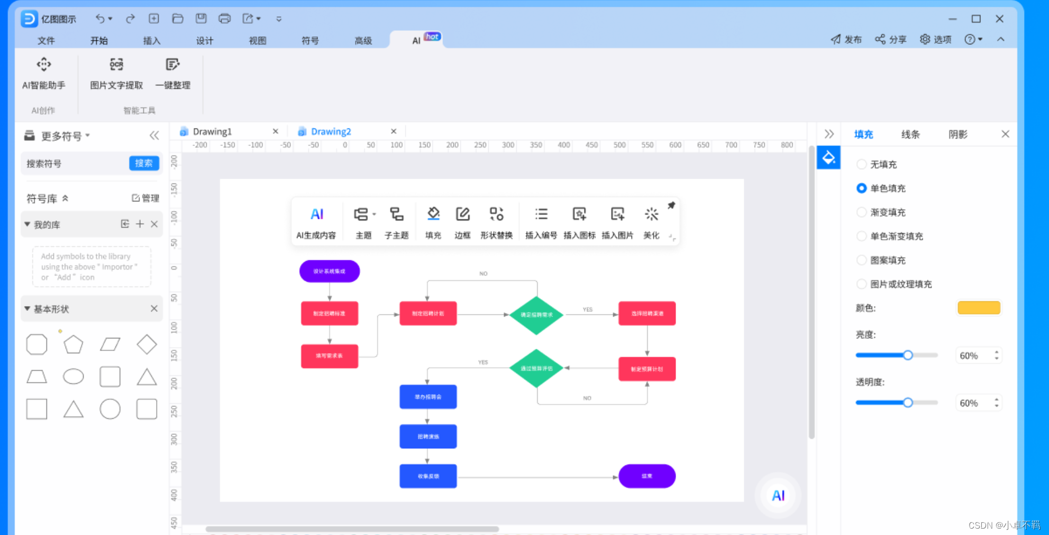Image resolution: width=1049 pixels, height=535 pixels.
Task: Click 插入图片 insert picture tool
Action: pyautogui.click(x=617, y=223)
